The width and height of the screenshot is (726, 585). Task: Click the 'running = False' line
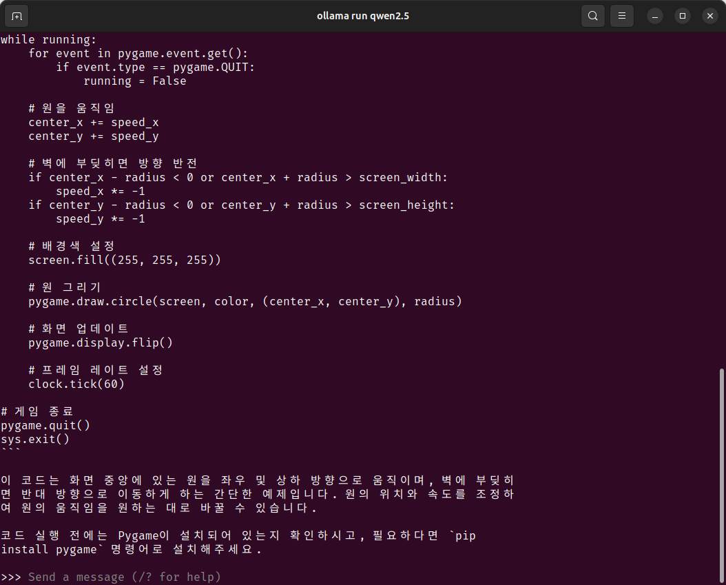(135, 81)
